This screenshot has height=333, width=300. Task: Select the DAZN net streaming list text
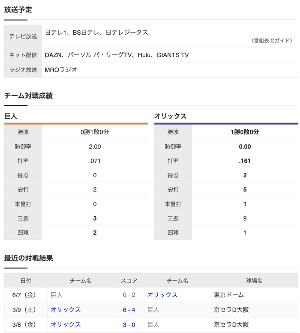pos(117,55)
